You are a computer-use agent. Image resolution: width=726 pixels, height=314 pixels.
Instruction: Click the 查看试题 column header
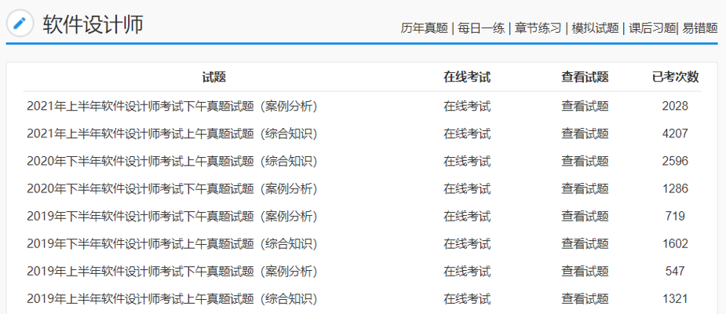tap(585, 78)
